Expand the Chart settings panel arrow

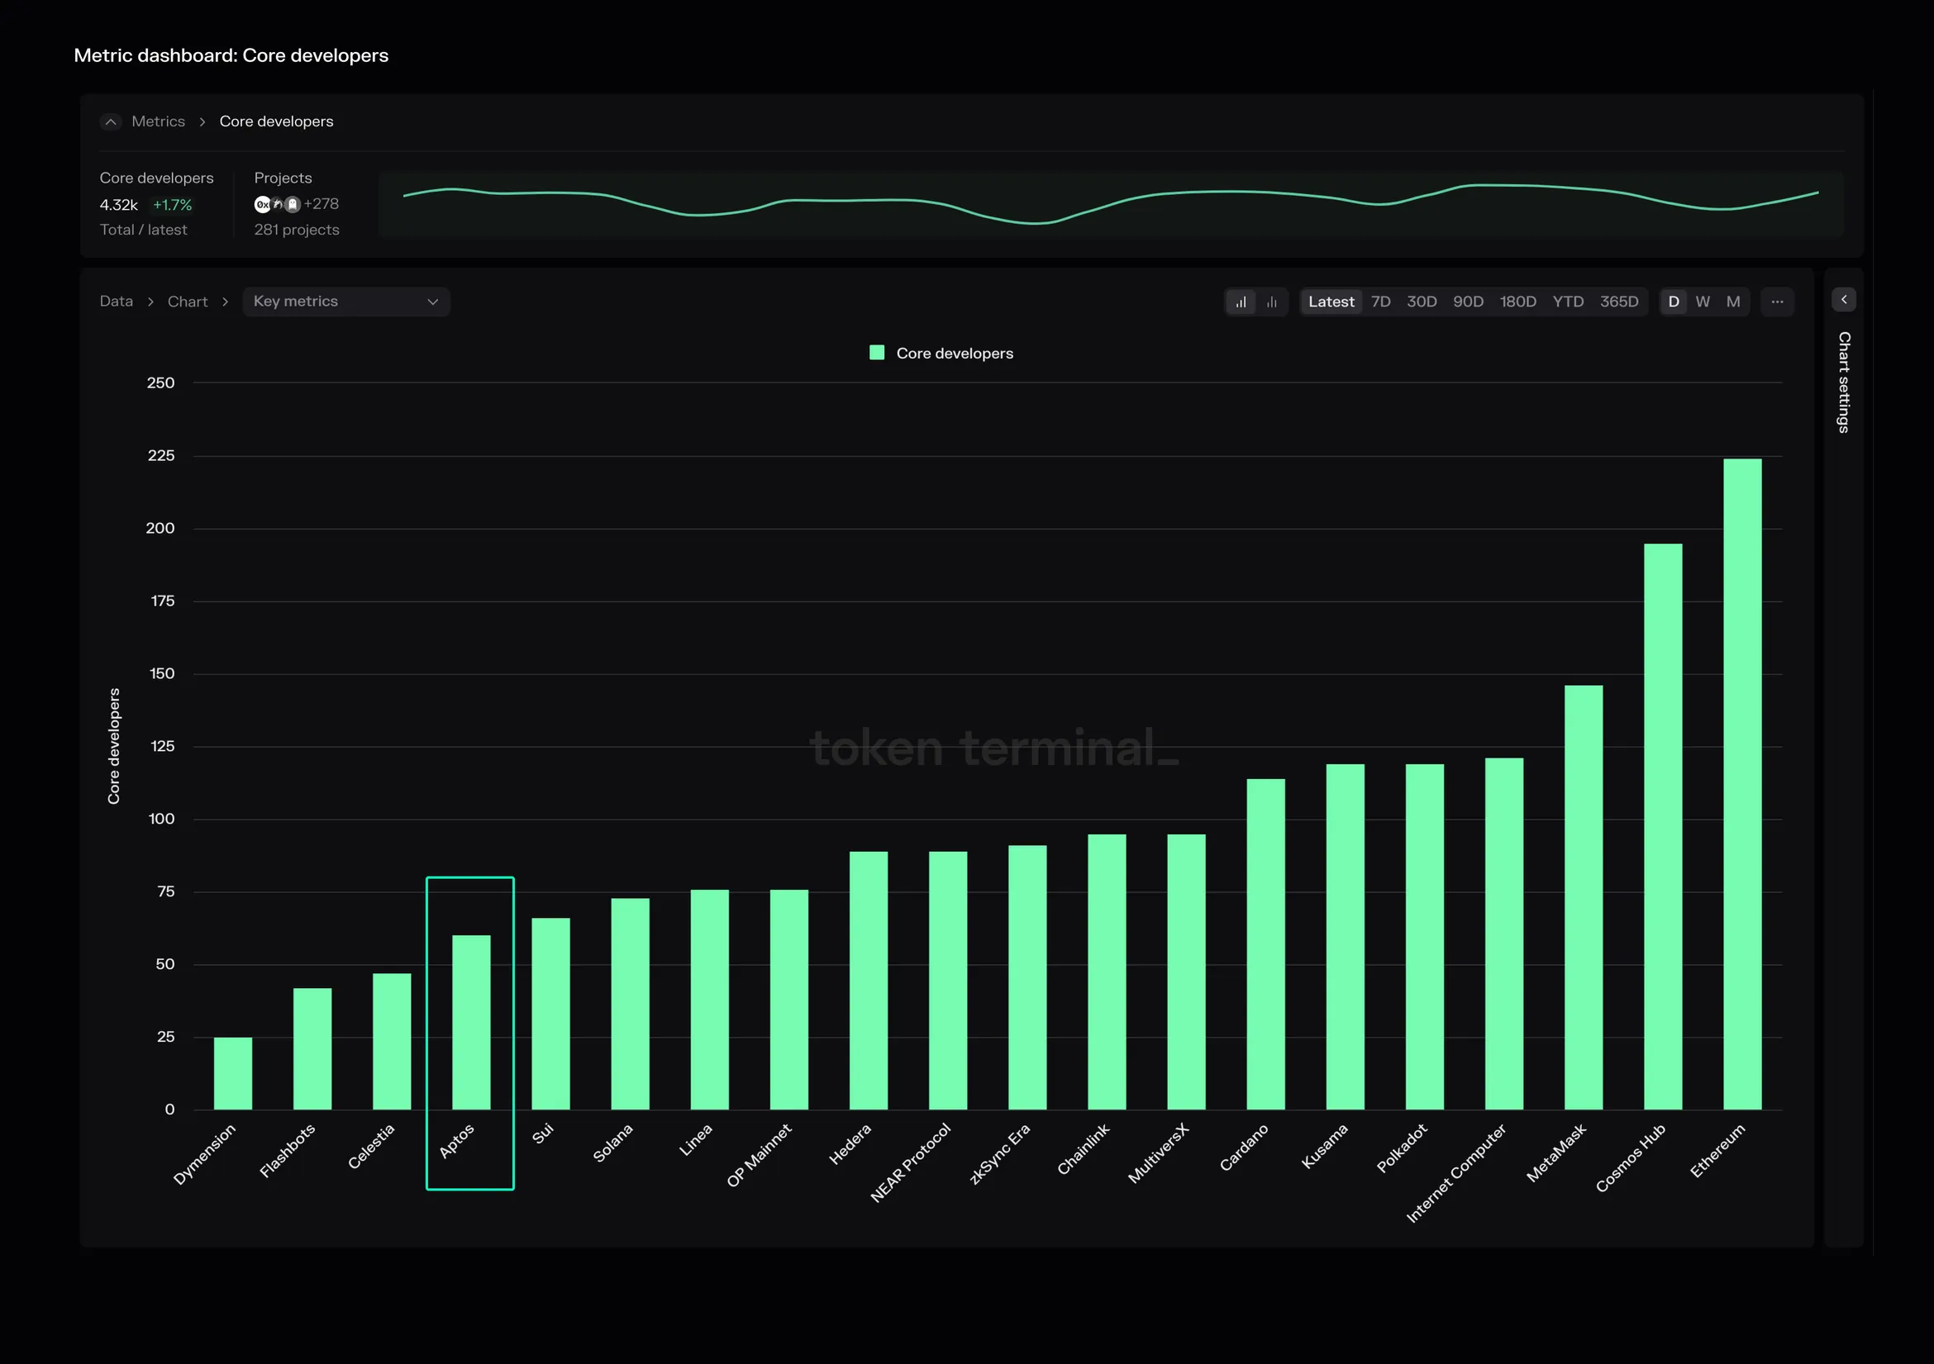click(1844, 300)
